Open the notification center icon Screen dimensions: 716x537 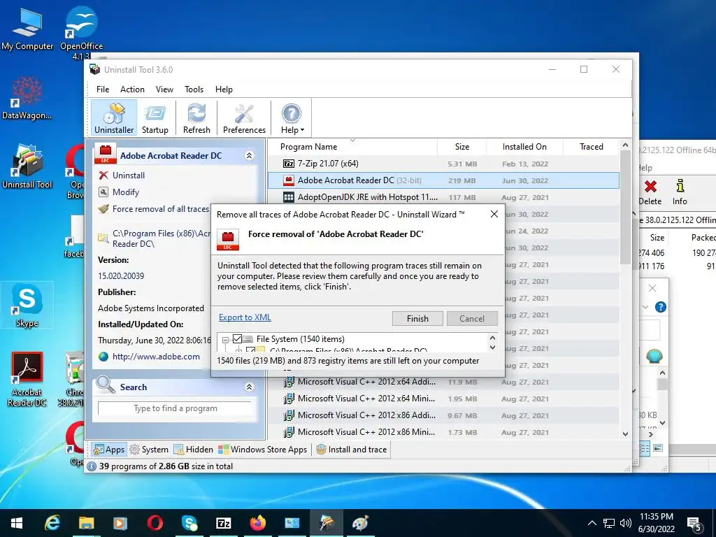(694, 524)
